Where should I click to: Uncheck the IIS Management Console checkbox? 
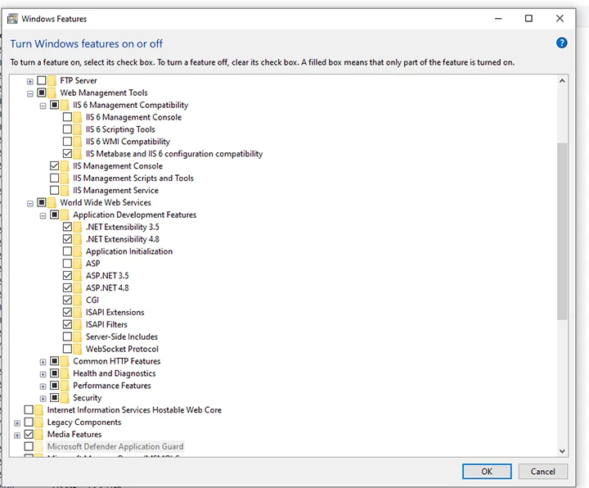point(55,165)
